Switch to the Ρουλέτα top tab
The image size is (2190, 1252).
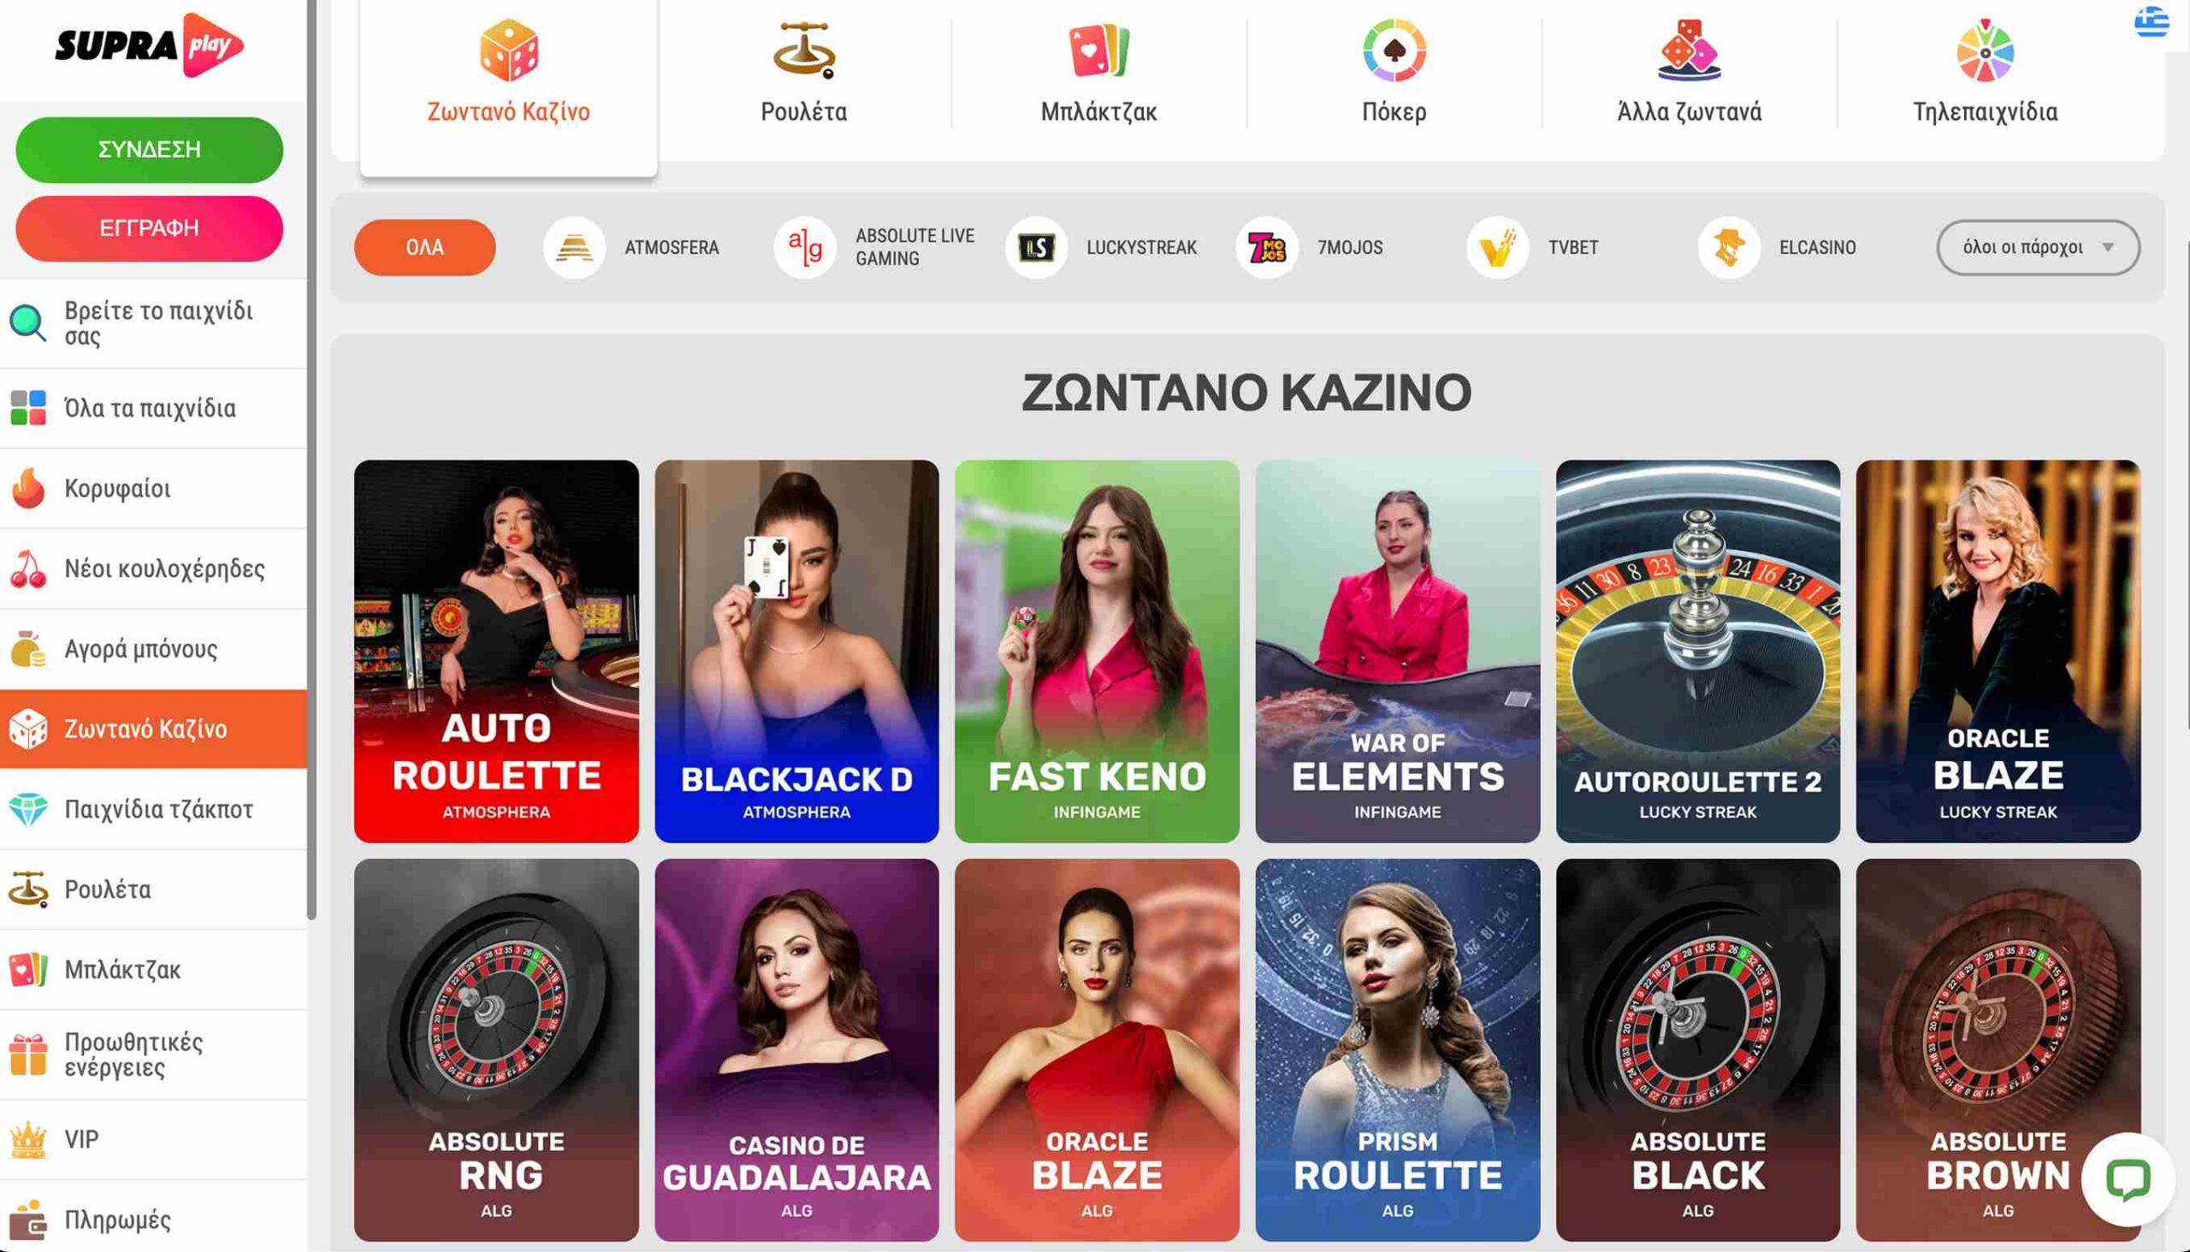[804, 73]
